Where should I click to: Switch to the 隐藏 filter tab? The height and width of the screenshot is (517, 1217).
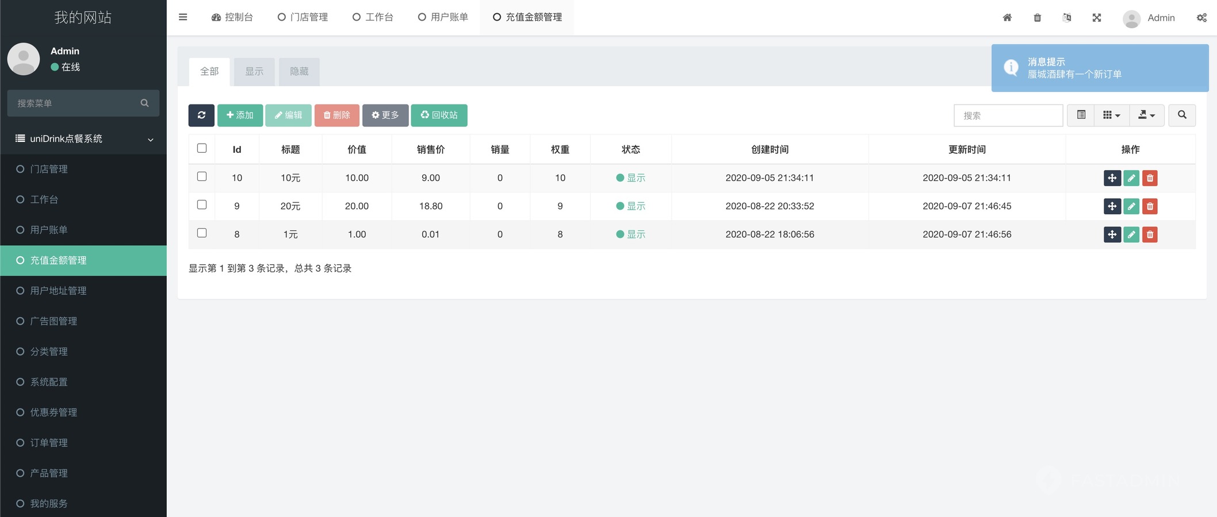(299, 72)
